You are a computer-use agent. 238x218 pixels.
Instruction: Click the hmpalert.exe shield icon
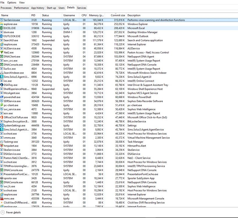pyautogui.click(x=2, y=146)
